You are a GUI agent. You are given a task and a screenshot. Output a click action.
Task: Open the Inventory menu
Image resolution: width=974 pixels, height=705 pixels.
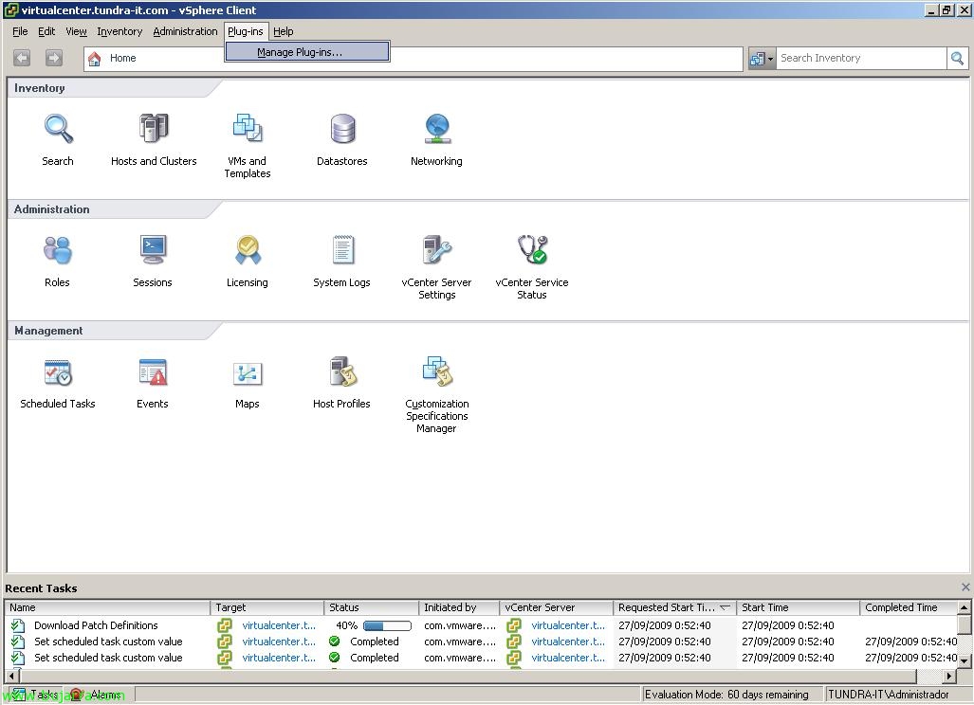click(x=119, y=31)
